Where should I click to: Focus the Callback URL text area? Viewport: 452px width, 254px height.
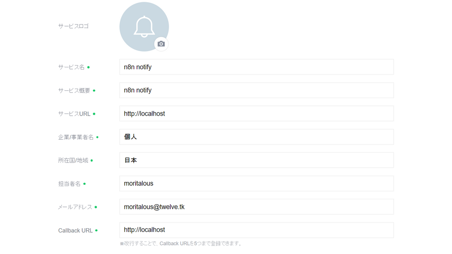tap(257, 230)
